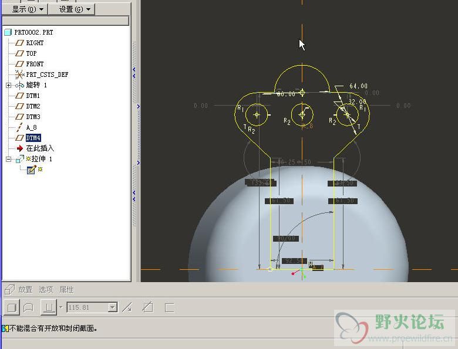Click the depth value 115.81 field
The height and width of the screenshot is (349, 458).
coord(87,307)
